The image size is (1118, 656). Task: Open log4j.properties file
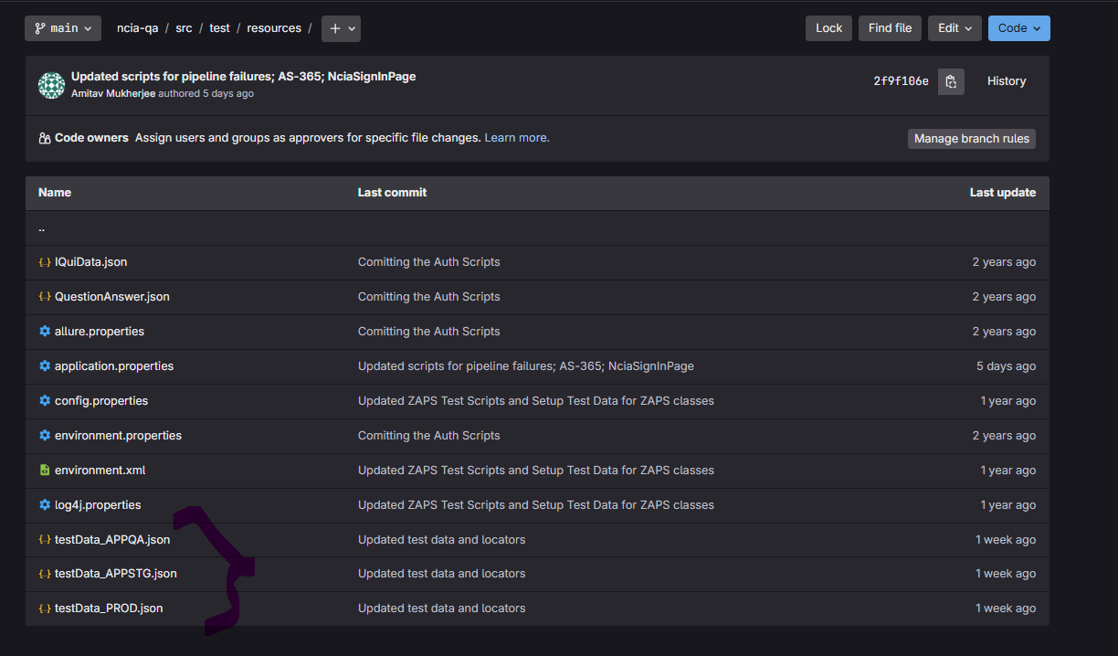[x=98, y=505]
